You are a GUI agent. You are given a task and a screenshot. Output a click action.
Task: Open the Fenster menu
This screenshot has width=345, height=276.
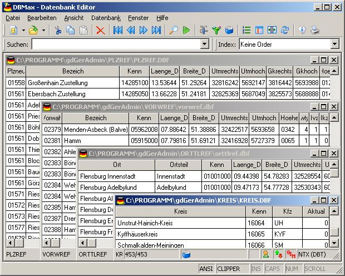(x=138, y=18)
